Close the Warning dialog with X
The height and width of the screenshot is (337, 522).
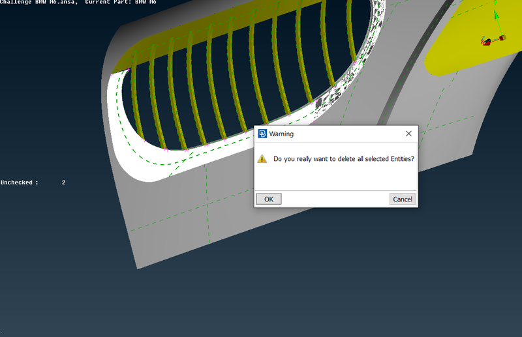coord(408,134)
